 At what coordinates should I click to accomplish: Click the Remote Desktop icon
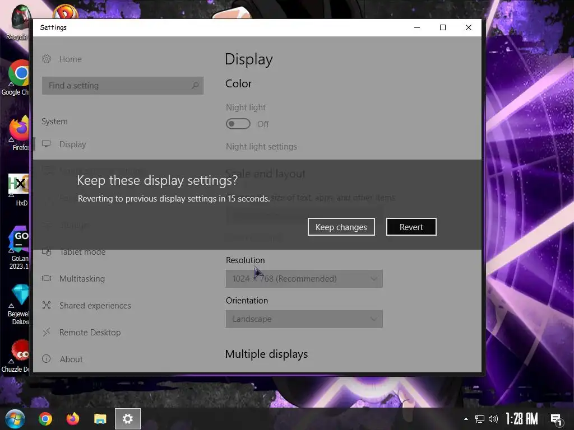point(47,332)
